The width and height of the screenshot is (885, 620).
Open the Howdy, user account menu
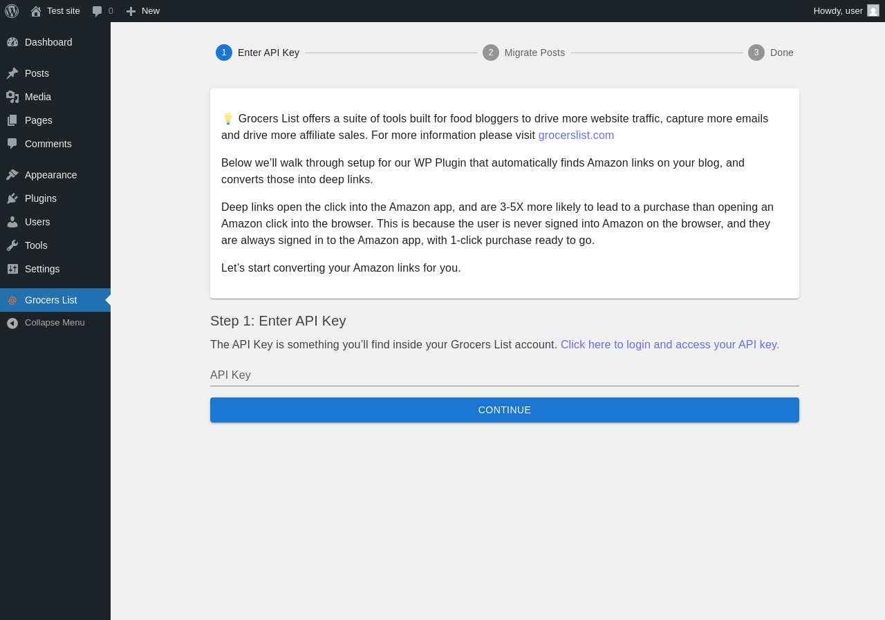coord(846,11)
